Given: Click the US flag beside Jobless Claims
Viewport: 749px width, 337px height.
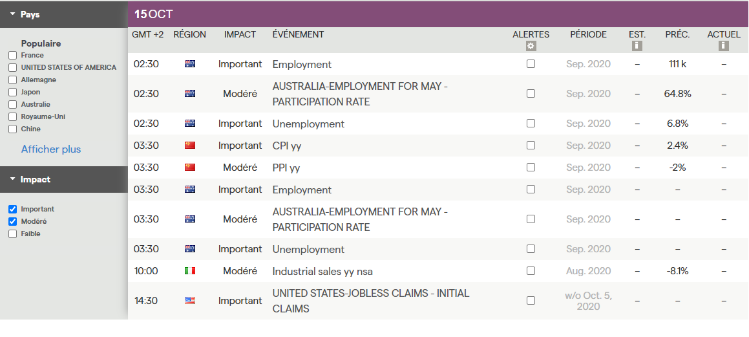Looking at the screenshot, I should point(190,300).
